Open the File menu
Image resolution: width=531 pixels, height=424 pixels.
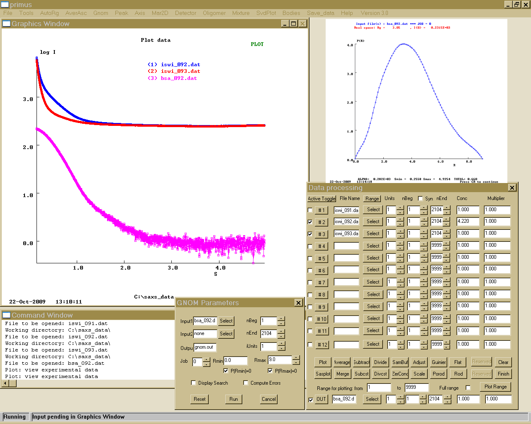8,13
